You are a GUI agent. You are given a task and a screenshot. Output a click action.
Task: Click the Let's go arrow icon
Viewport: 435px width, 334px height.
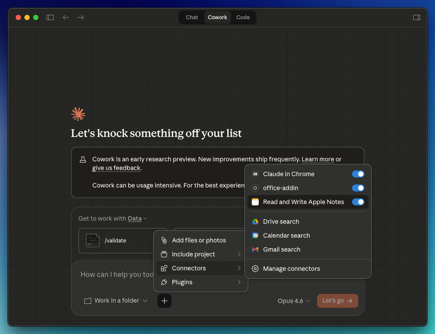pos(349,301)
